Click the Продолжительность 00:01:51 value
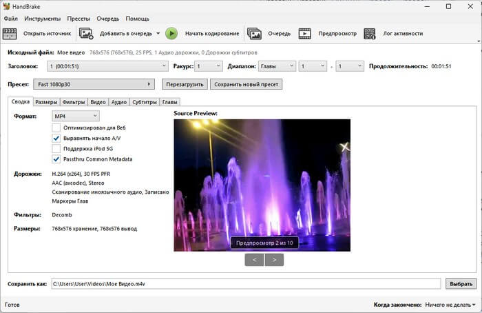482x313 pixels. click(441, 66)
